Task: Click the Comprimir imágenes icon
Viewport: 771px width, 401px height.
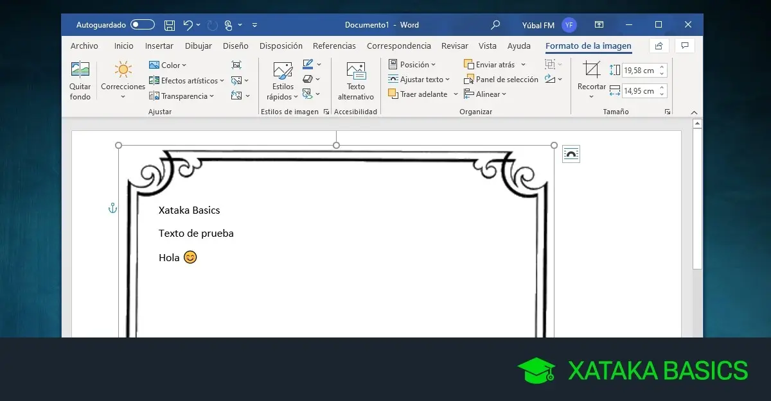Action: [x=236, y=65]
